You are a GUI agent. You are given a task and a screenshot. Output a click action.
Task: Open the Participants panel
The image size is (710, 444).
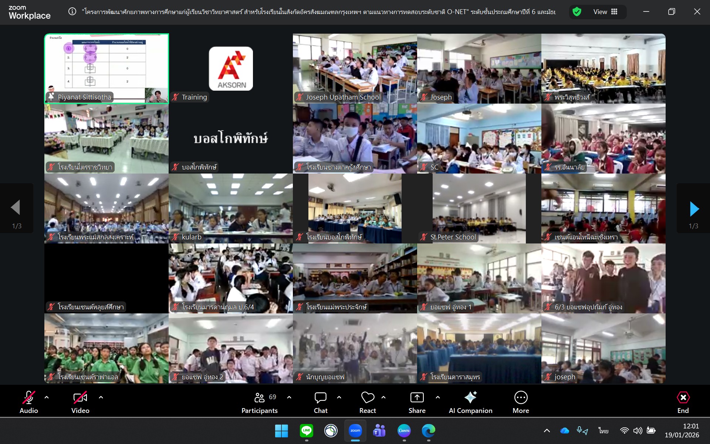[260, 402]
